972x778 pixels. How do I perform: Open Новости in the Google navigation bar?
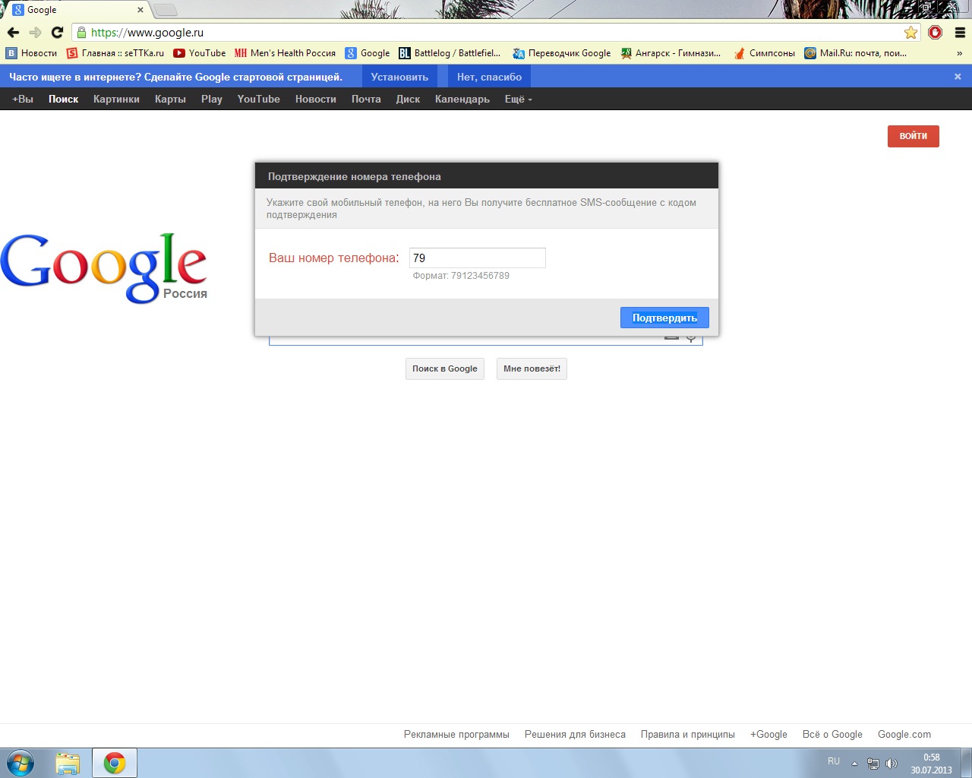tap(316, 99)
